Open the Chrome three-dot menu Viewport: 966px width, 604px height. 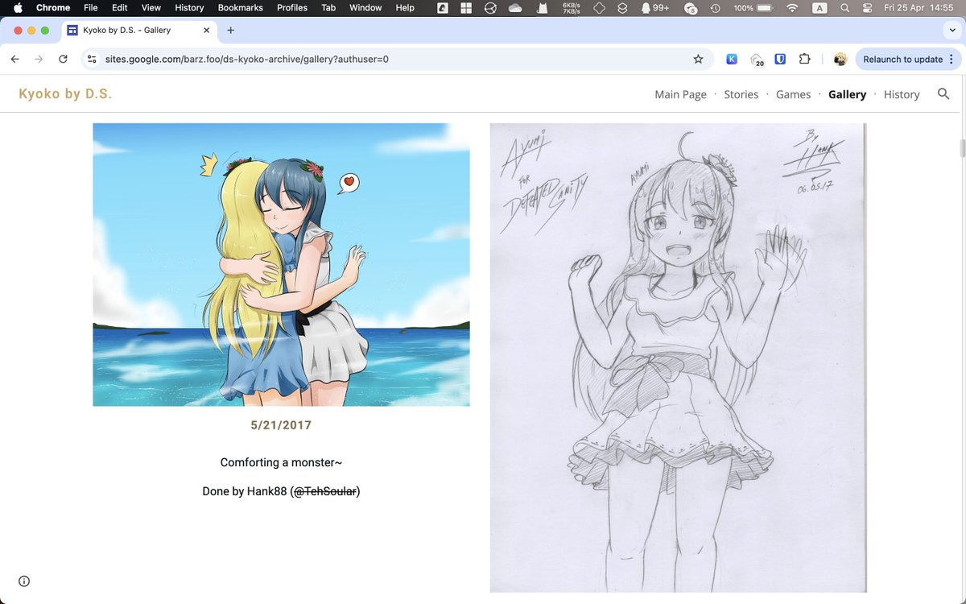pos(951,59)
